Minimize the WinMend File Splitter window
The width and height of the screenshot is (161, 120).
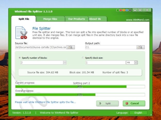tap(135, 10)
